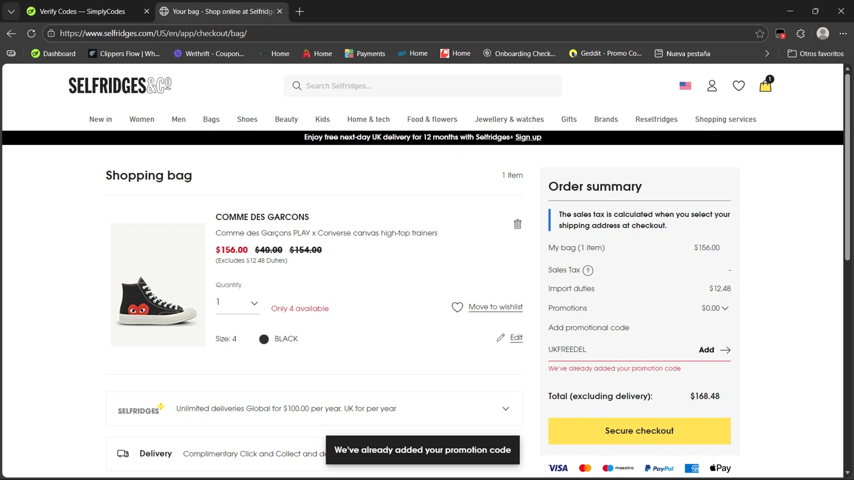Screen dimensions: 854x480
Task: Open the Otros favoritos bookmarks folder
Action: (815, 53)
